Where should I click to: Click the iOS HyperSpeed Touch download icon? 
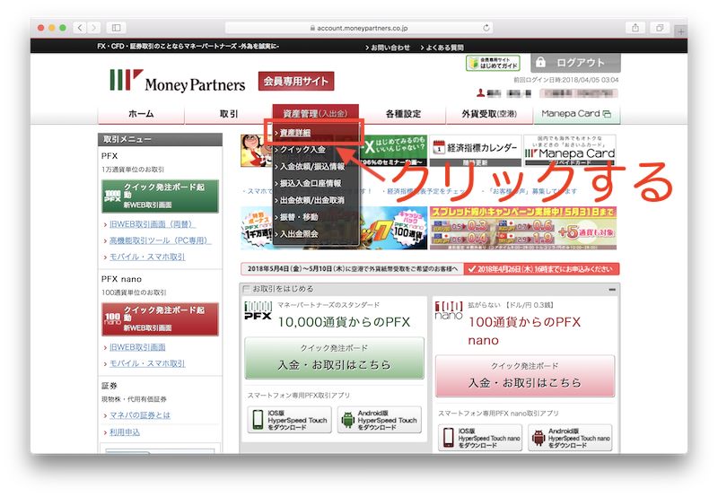coord(289,420)
